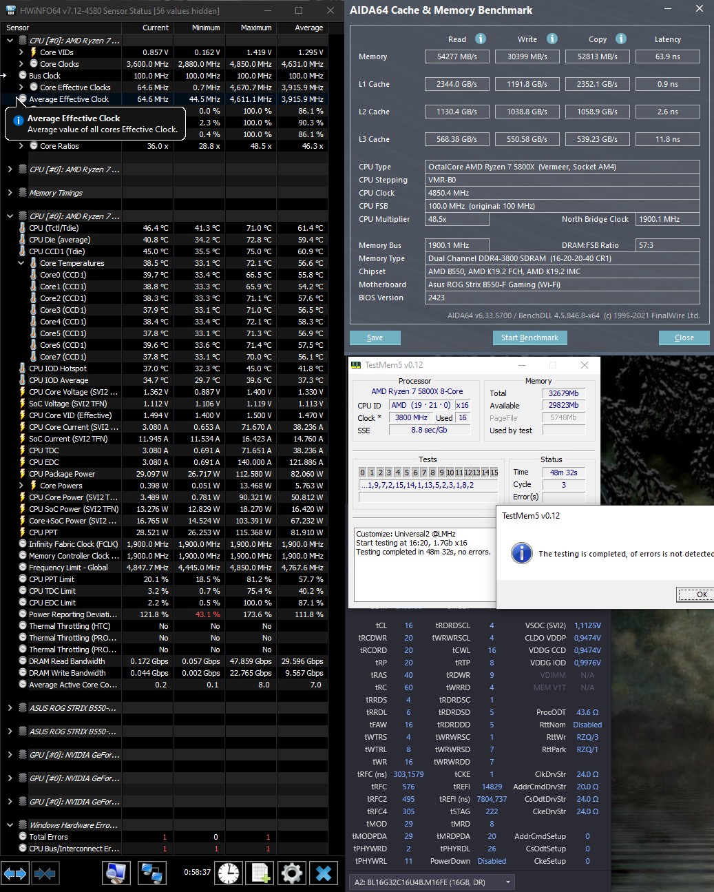Click the Core0 (CCD1) thermometer icon
Viewport: 714px width, 892px height.
(34, 275)
